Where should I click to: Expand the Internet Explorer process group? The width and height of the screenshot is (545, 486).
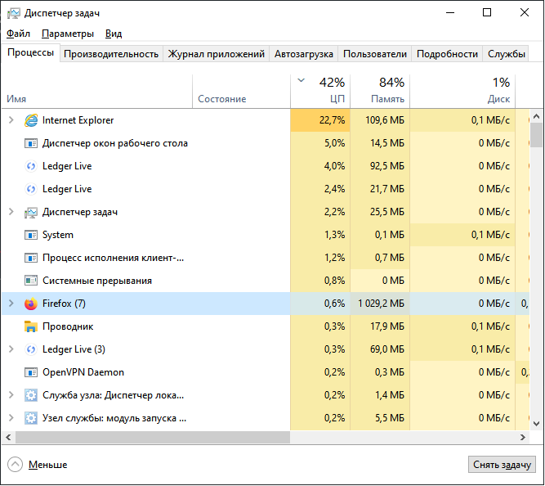(x=11, y=120)
